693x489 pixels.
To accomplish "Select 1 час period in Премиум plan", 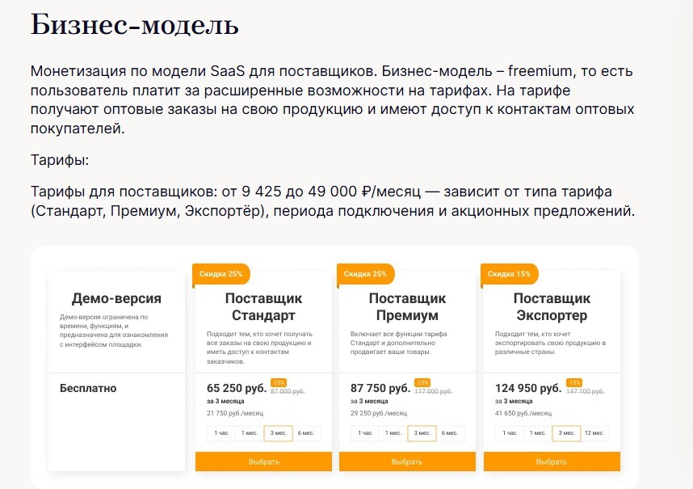I will pyautogui.click(x=364, y=433).
